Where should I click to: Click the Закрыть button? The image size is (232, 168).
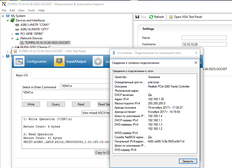pyautogui.click(x=188, y=161)
